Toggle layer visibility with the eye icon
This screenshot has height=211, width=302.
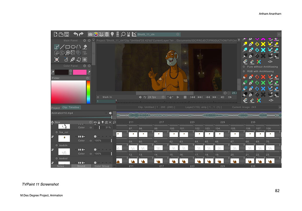[95, 122]
